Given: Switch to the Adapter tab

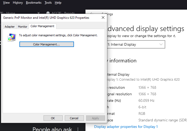Looking at the screenshot, I should tap(10, 27).
